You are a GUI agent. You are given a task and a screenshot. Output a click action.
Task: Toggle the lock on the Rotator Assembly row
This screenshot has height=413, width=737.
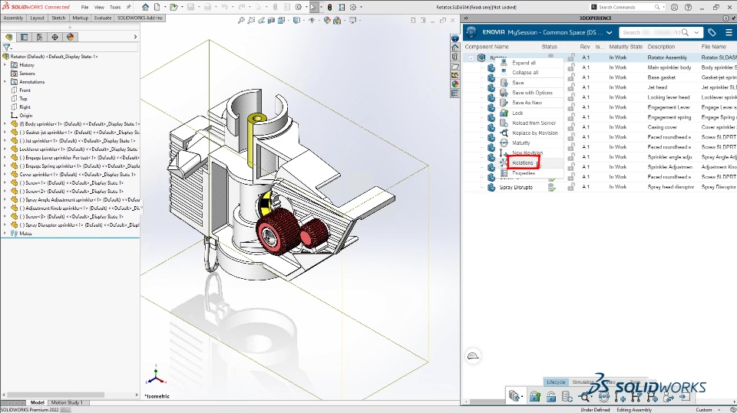click(571, 57)
